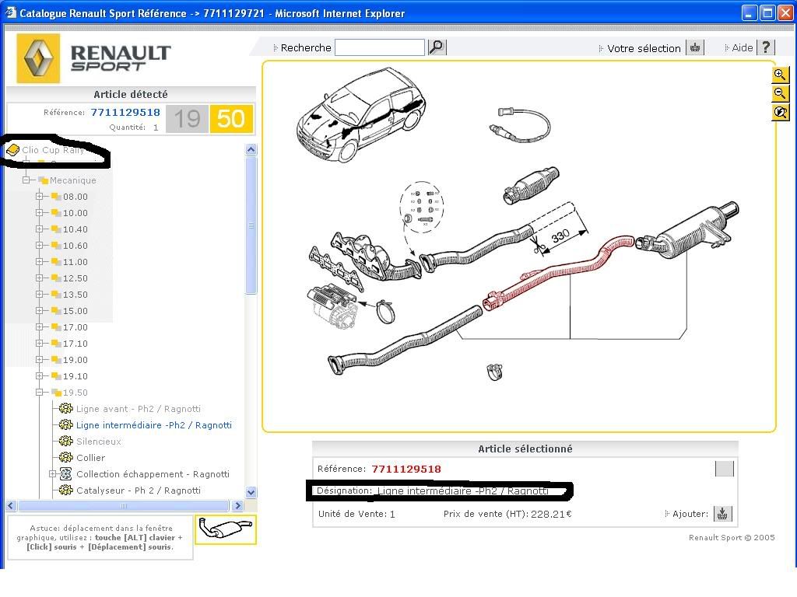Expand the 11.00 tree node
The image size is (797, 597).
[39, 262]
